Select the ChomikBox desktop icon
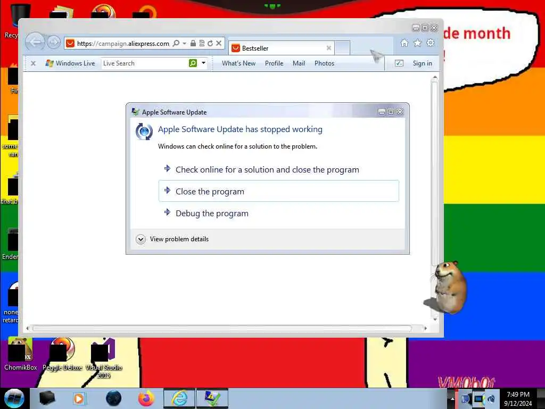 (x=21, y=354)
